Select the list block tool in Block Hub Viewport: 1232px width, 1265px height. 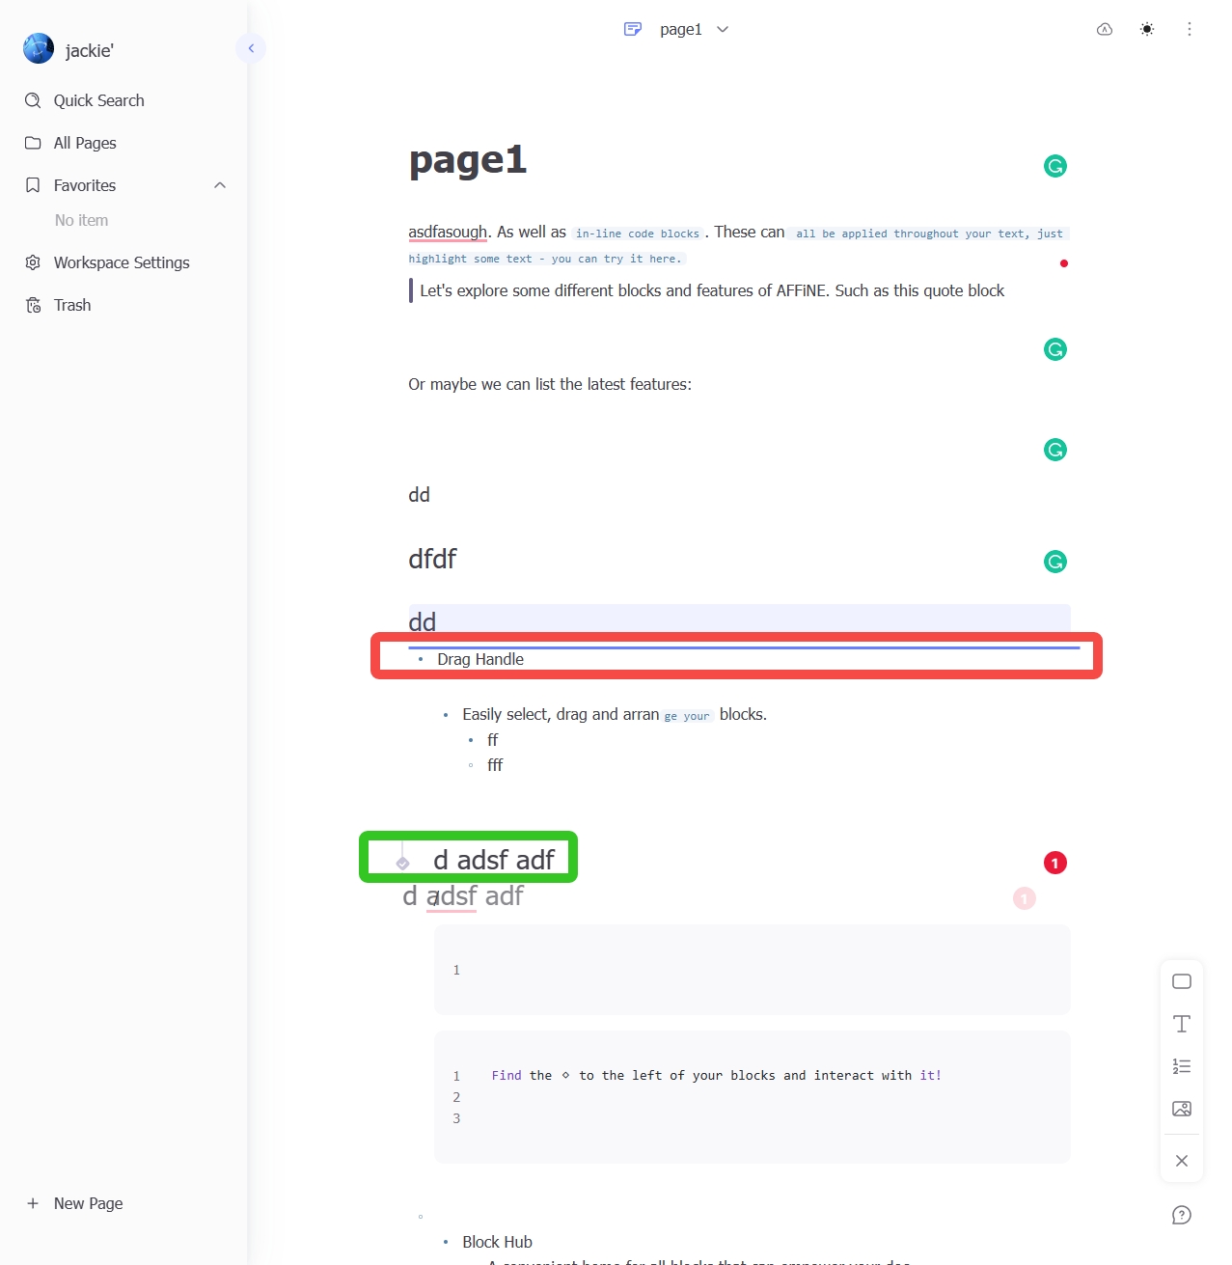point(1182,1066)
